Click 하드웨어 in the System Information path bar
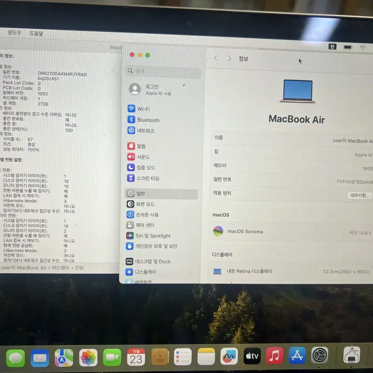373x373 pixels. 61,268
